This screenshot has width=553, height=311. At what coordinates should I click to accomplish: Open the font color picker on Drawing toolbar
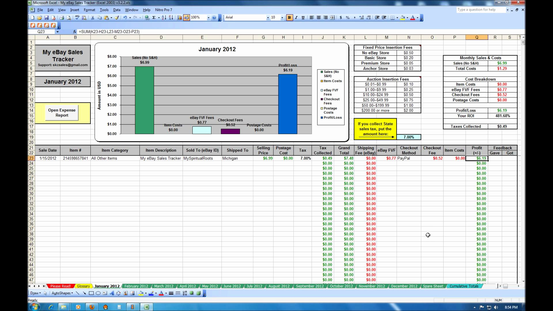coord(166,293)
